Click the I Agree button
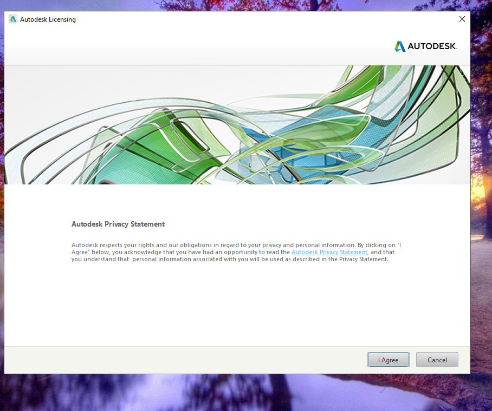The height and width of the screenshot is (411, 492). point(388,360)
